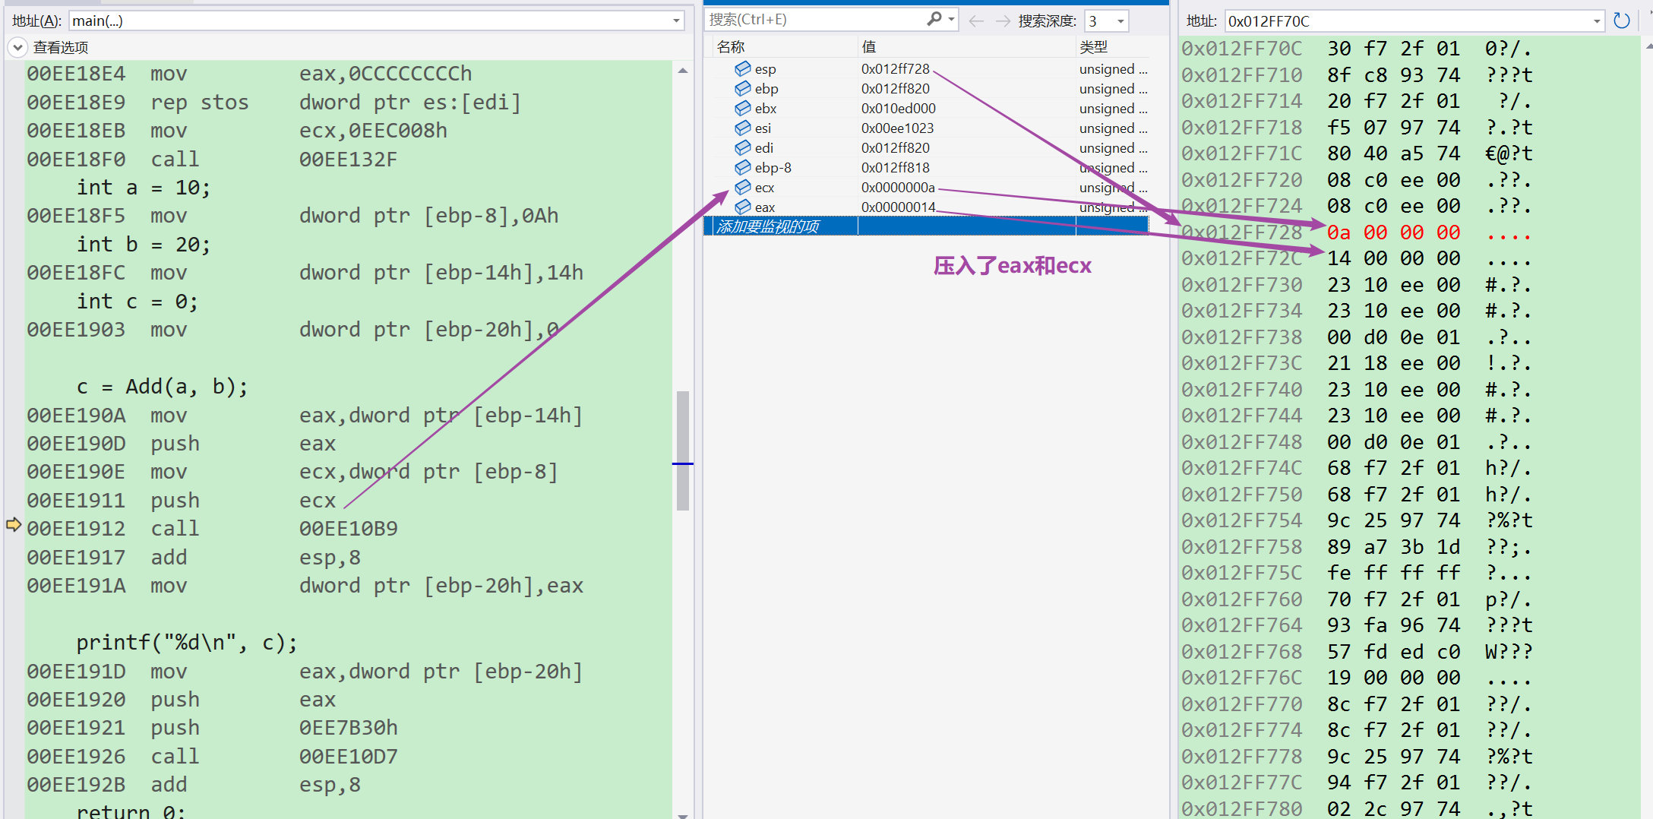This screenshot has height=819, width=1653.
Task: Click the call 00EE10B9 instruction line
Action: (212, 529)
